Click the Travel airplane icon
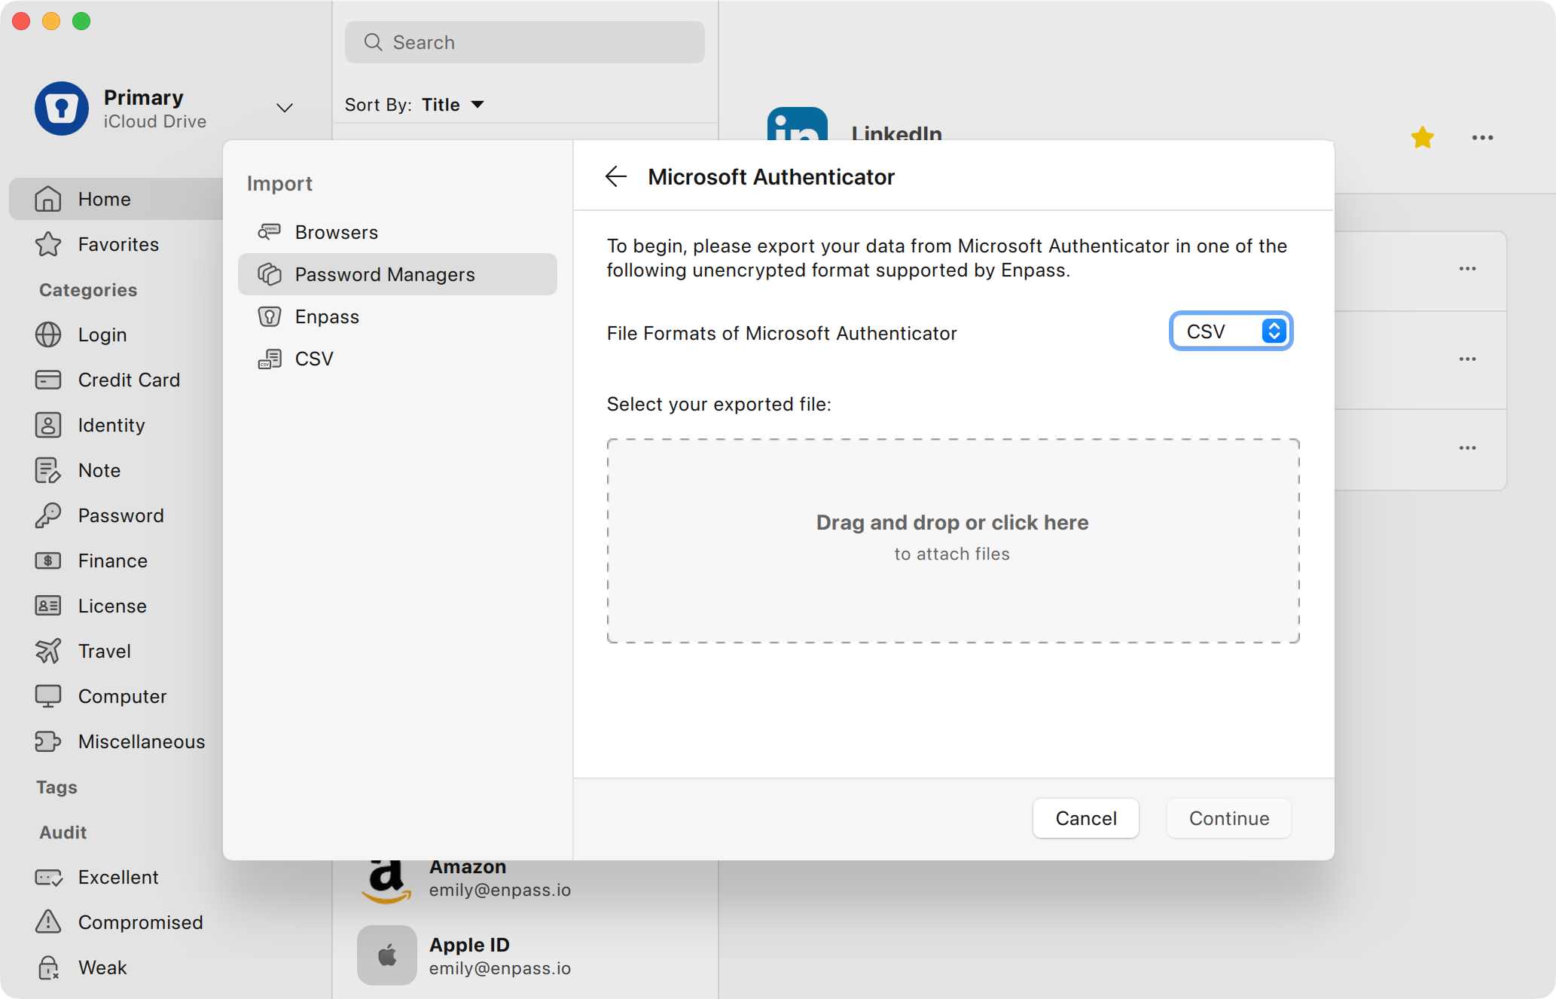This screenshot has width=1556, height=999. tap(48, 651)
